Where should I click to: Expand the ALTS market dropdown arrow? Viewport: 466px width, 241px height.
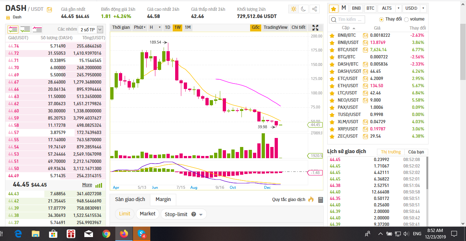(x=398, y=8)
